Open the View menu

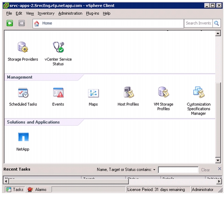point(30,13)
